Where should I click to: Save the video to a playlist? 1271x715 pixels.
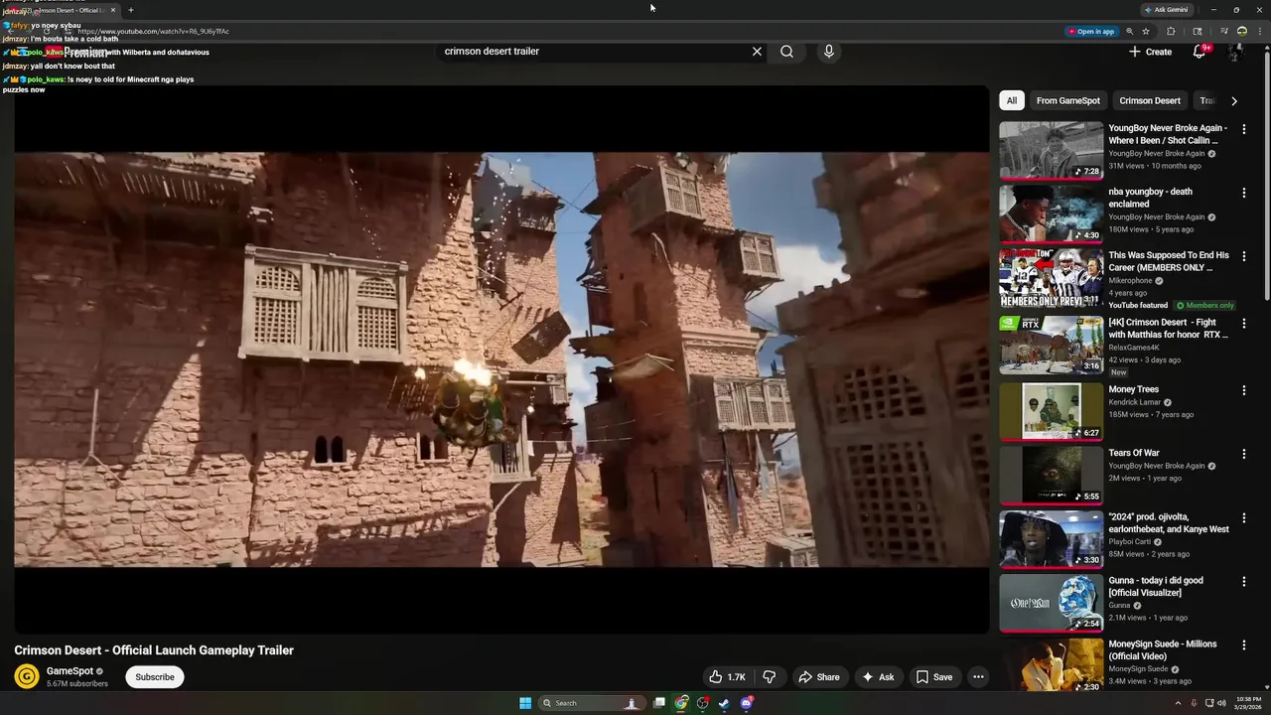(933, 677)
